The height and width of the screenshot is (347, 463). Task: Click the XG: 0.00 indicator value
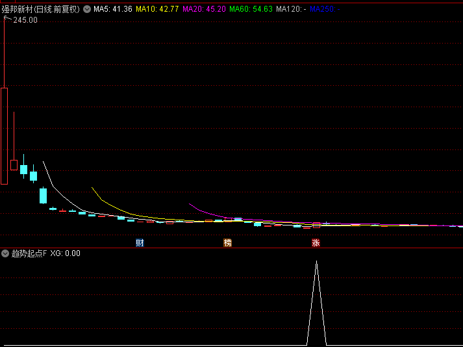point(66,253)
